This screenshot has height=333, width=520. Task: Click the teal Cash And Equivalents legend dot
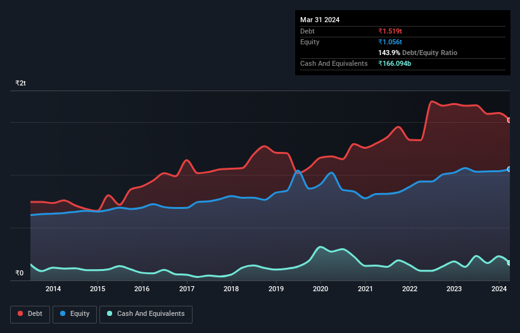[110, 313]
